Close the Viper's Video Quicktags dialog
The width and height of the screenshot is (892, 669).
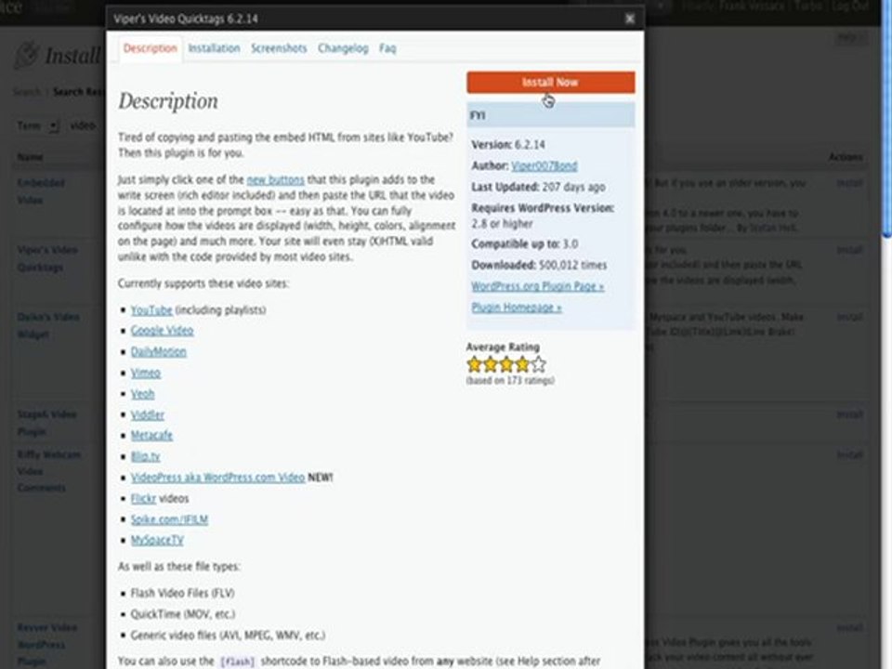click(x=629, y=19)
